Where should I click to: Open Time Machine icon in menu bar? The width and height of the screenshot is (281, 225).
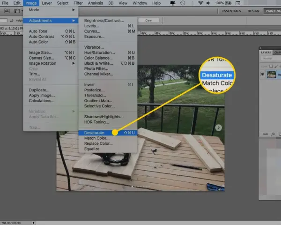click(x=183, y=3)
